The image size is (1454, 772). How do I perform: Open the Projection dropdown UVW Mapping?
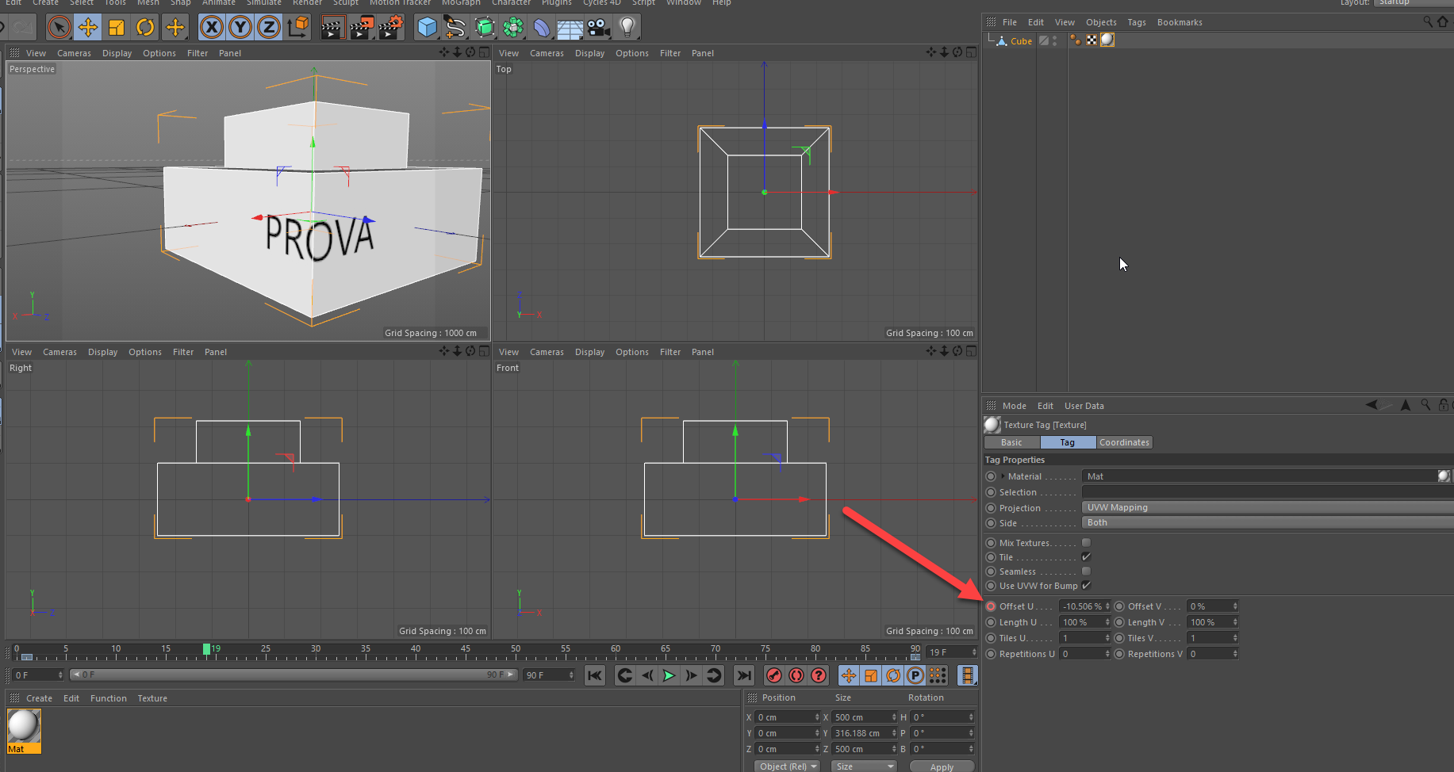[1268, 507]
